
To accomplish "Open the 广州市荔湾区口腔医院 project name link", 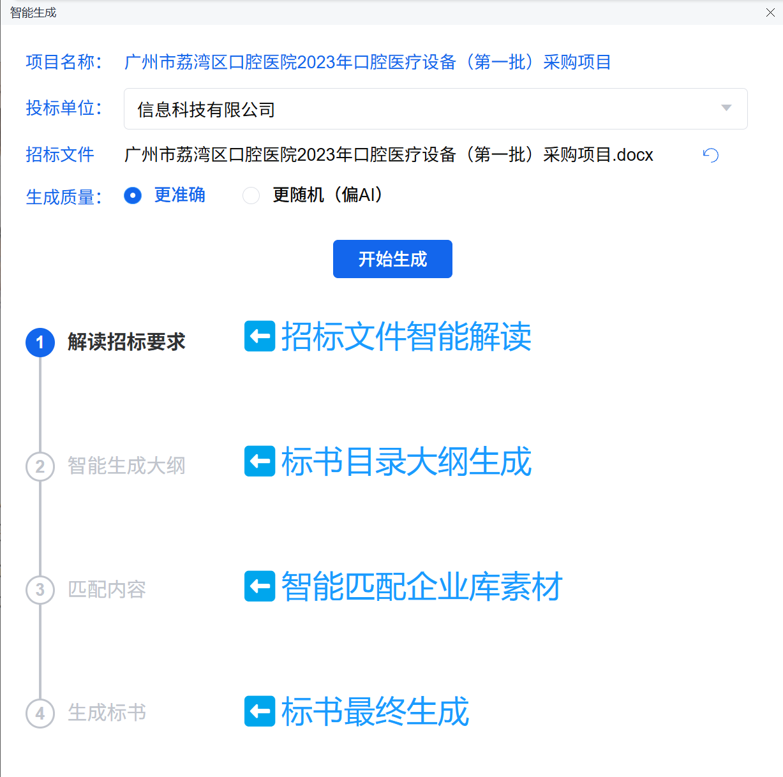I will coord(368,63).
